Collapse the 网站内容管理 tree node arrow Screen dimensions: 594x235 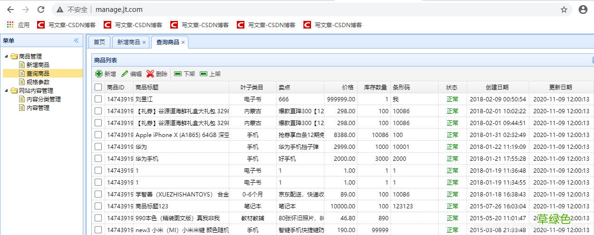[7, 91]
